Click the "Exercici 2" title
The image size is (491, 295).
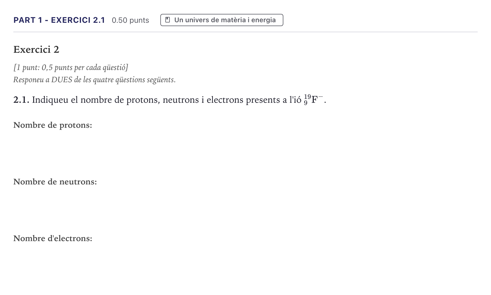pos(36,49)
